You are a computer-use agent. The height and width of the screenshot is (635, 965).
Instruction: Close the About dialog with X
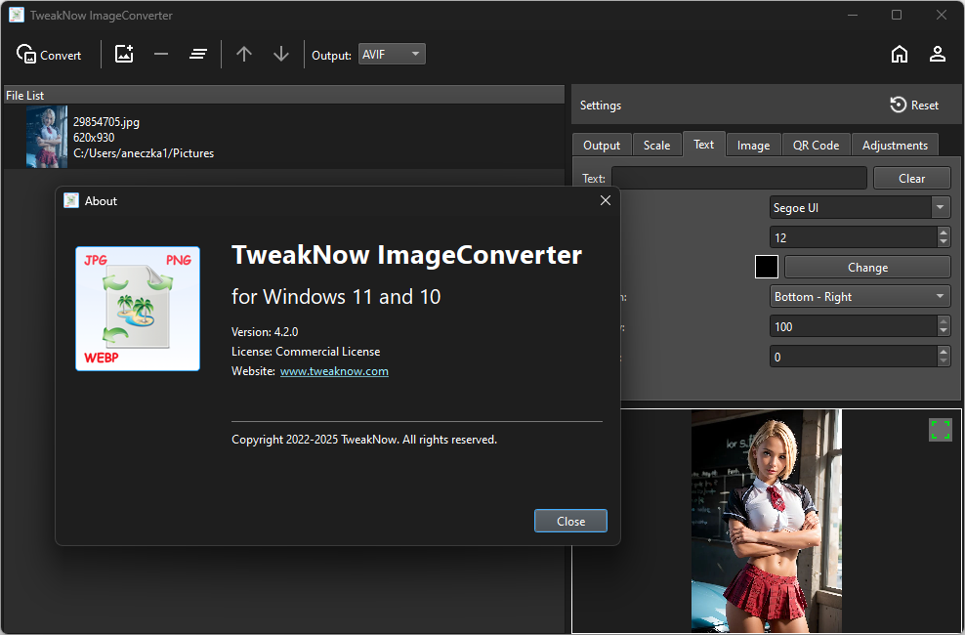coord(605,200)
